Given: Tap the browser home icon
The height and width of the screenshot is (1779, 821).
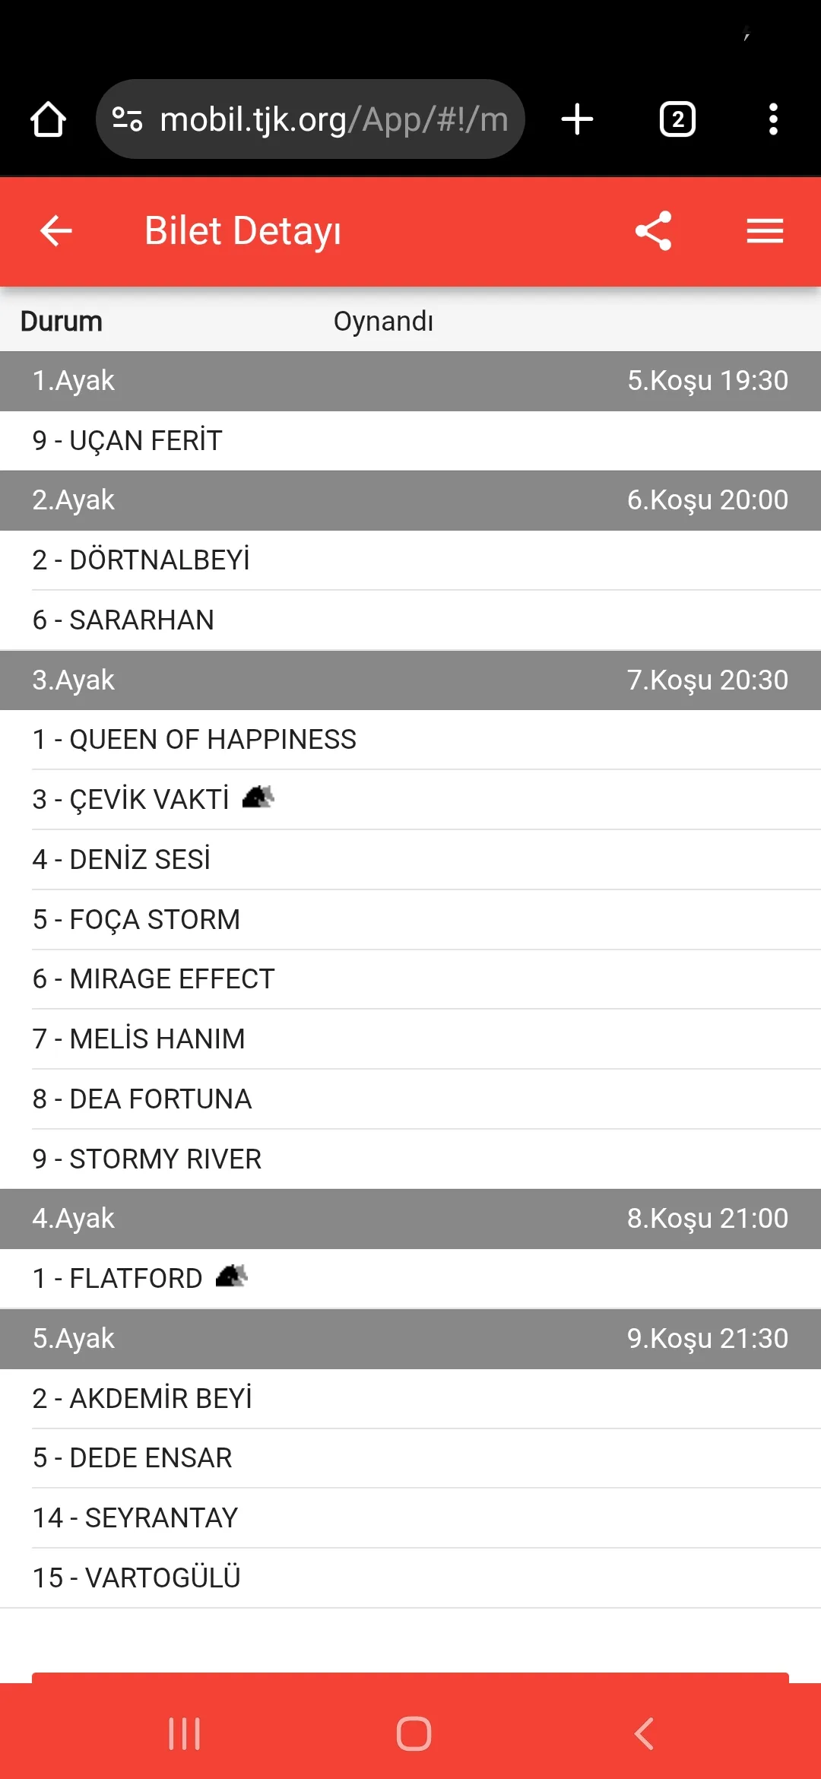Looking at the screenshot, I should [48, 119].
